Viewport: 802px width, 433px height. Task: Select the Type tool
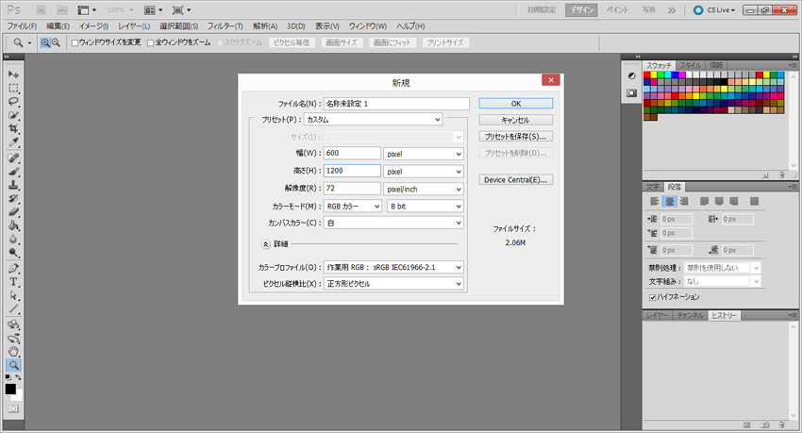(13, 282)
